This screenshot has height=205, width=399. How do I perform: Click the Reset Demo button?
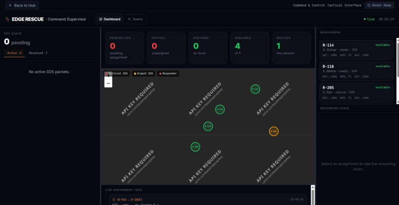pyautogui.click(x=379, y=5)
